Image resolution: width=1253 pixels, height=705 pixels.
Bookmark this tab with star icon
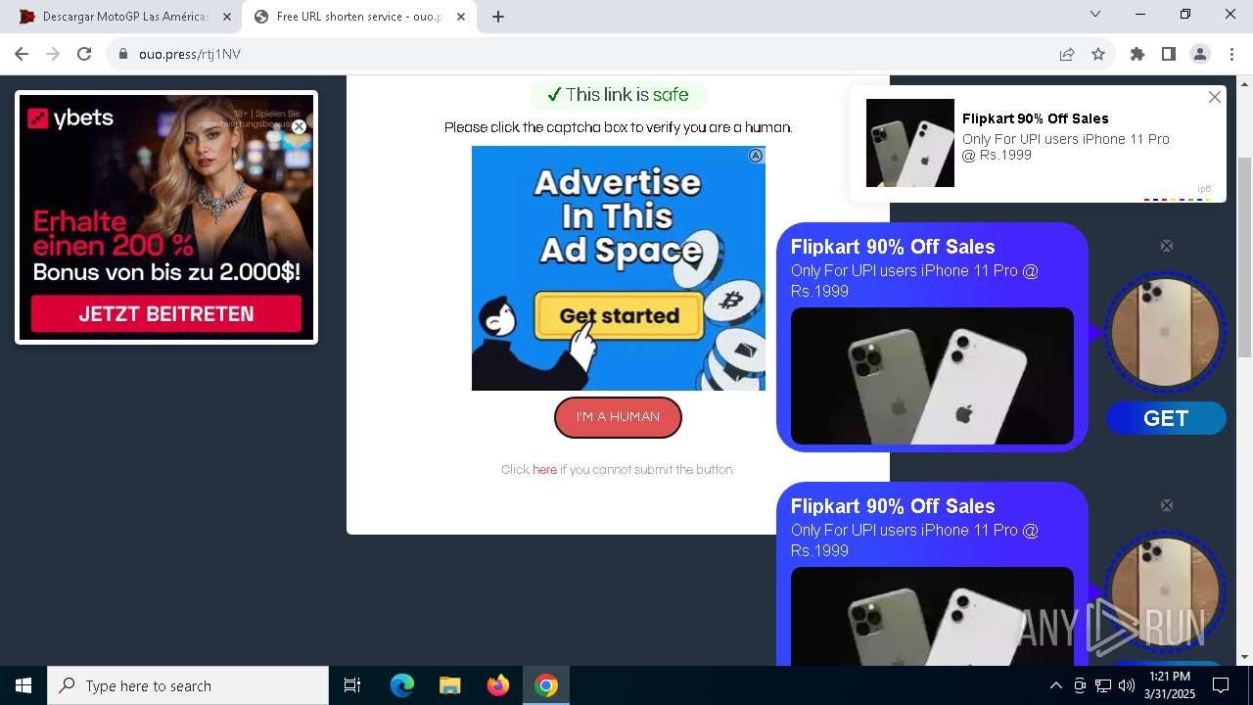(x=1098, y=54)
